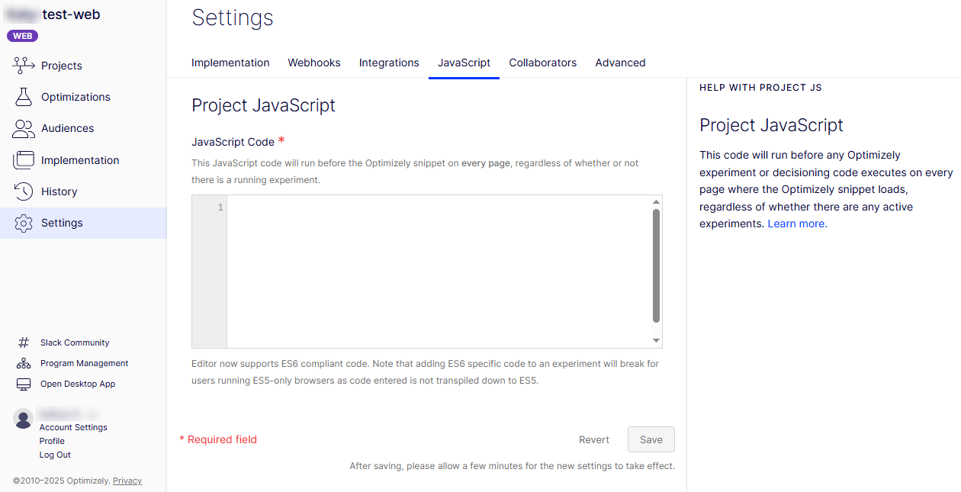Follow the Learn more link
Screen dimensions: 961x492
(796, 223)
